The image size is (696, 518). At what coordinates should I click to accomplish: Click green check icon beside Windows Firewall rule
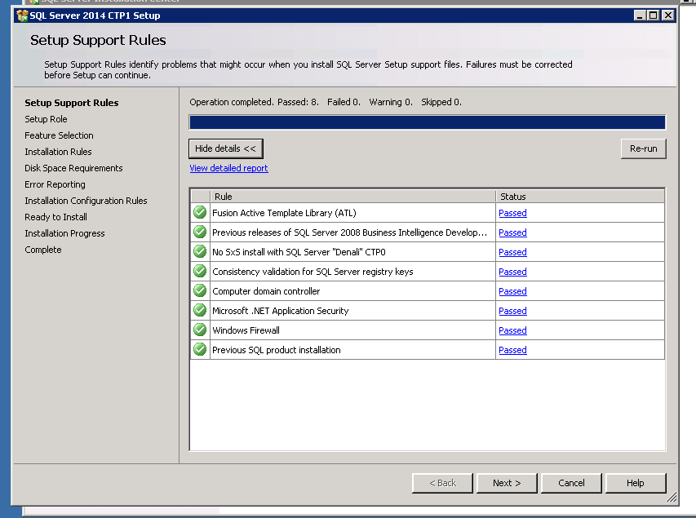click(200, 330)
